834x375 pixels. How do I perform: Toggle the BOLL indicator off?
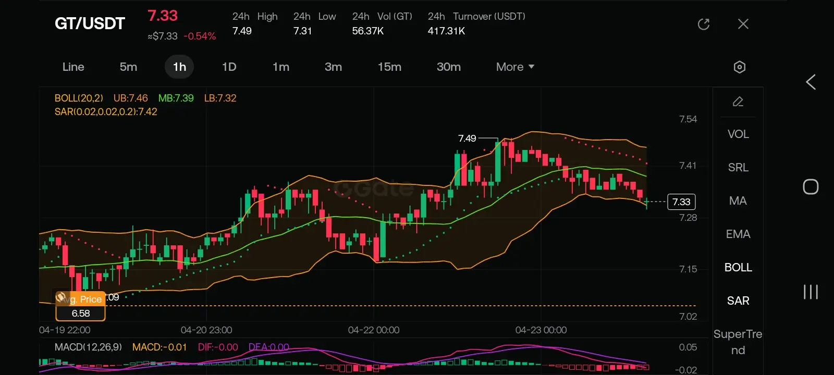click(738, 268)
